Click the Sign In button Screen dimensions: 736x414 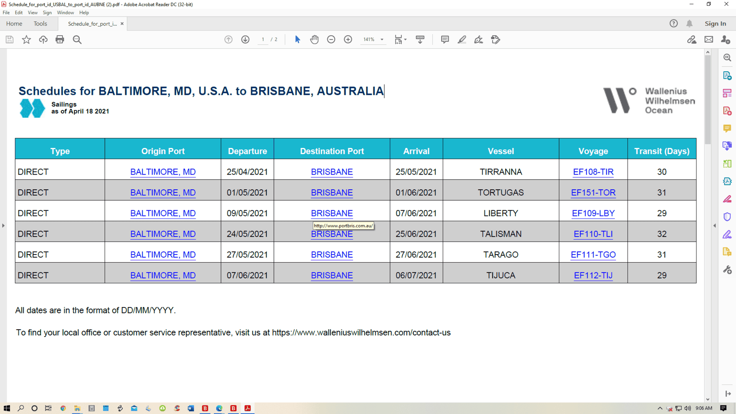tap(715, 24)
